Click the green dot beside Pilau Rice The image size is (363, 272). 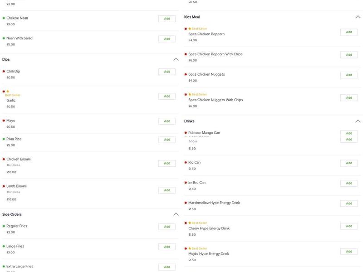click(x=4, y=139)
